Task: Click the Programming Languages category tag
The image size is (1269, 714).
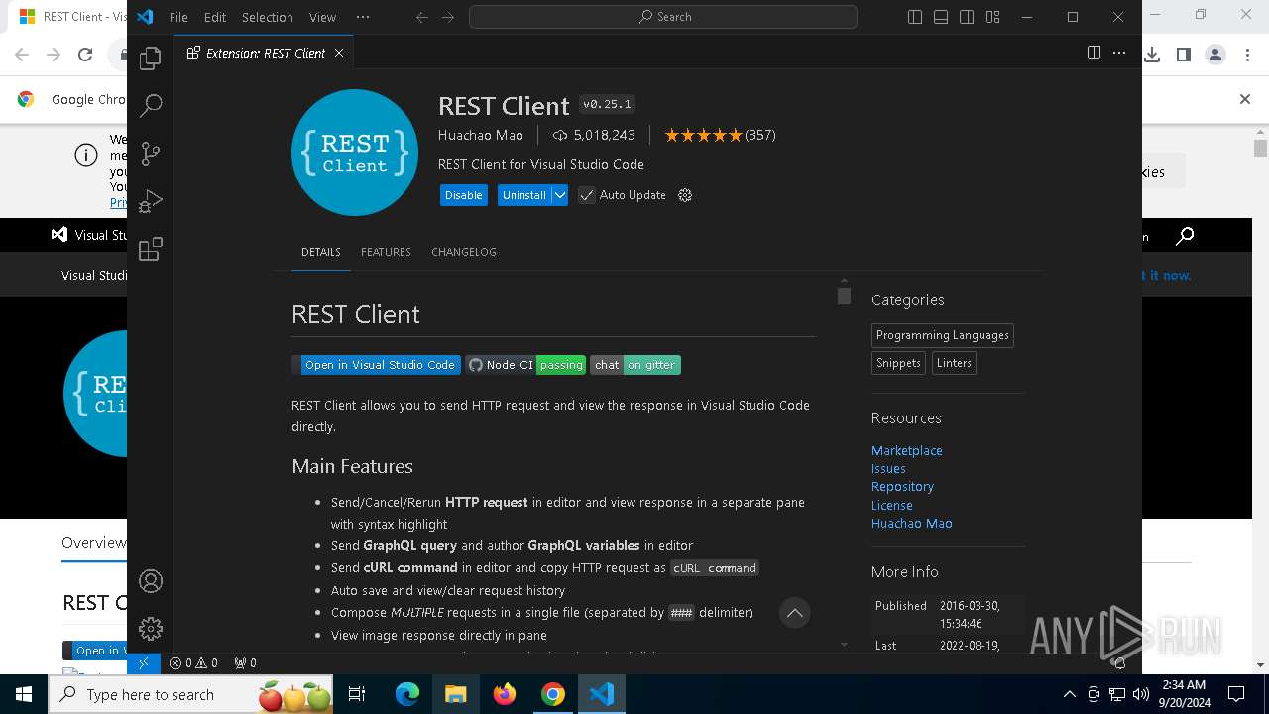Action: click(x=943, y=335)
